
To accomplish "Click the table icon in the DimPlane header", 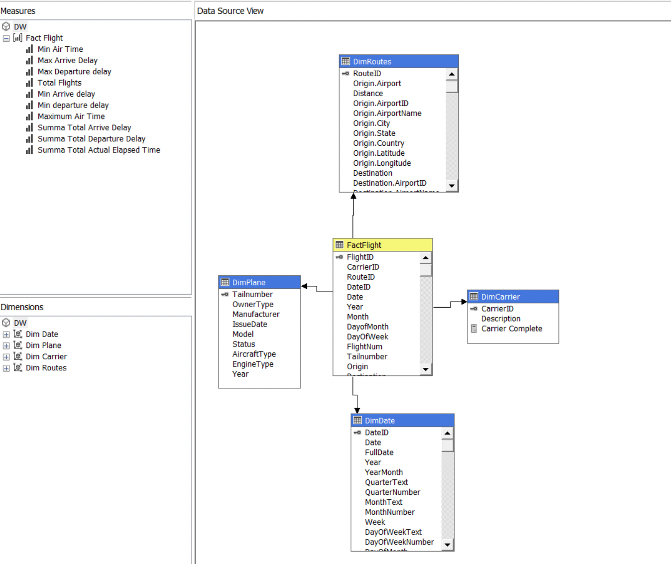I will click(x=224, y=282).
